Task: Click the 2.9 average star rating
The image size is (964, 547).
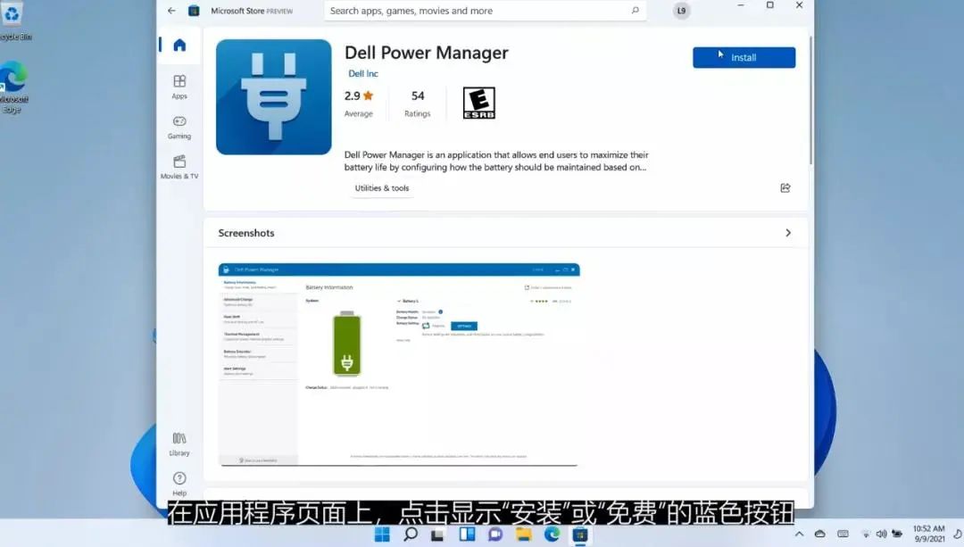Action: 359,95
